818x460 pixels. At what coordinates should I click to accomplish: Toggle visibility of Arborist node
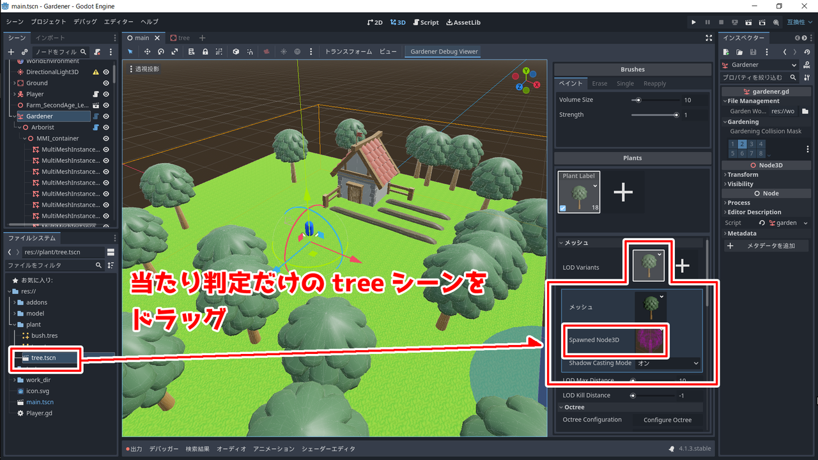(x=106, y=127)
